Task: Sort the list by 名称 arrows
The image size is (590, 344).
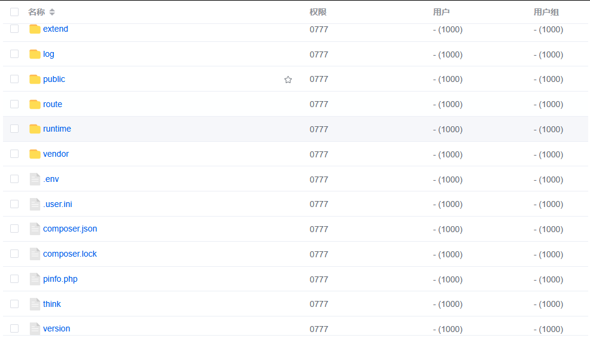Action: click(52, 12)
